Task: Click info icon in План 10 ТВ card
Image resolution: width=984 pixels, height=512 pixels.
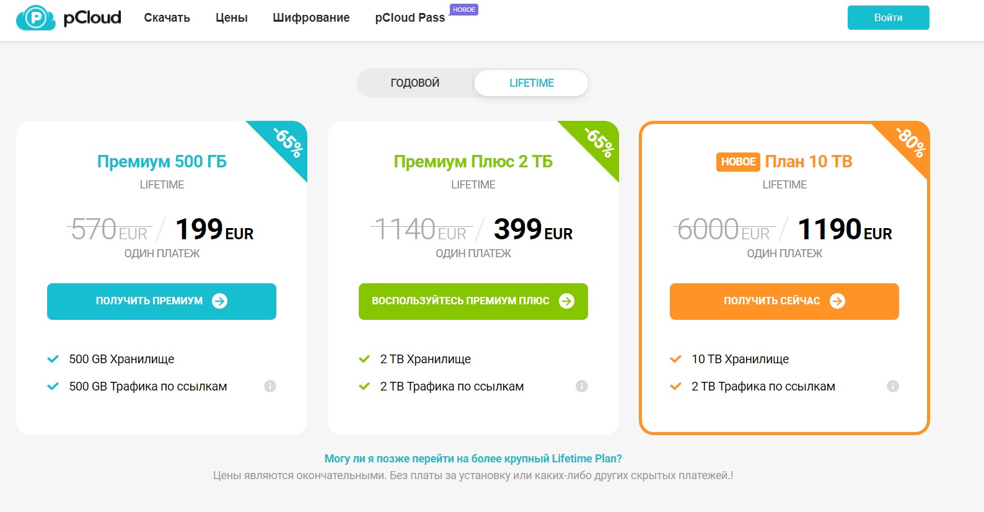Action: pyautogui.click(x=893, y=386)
